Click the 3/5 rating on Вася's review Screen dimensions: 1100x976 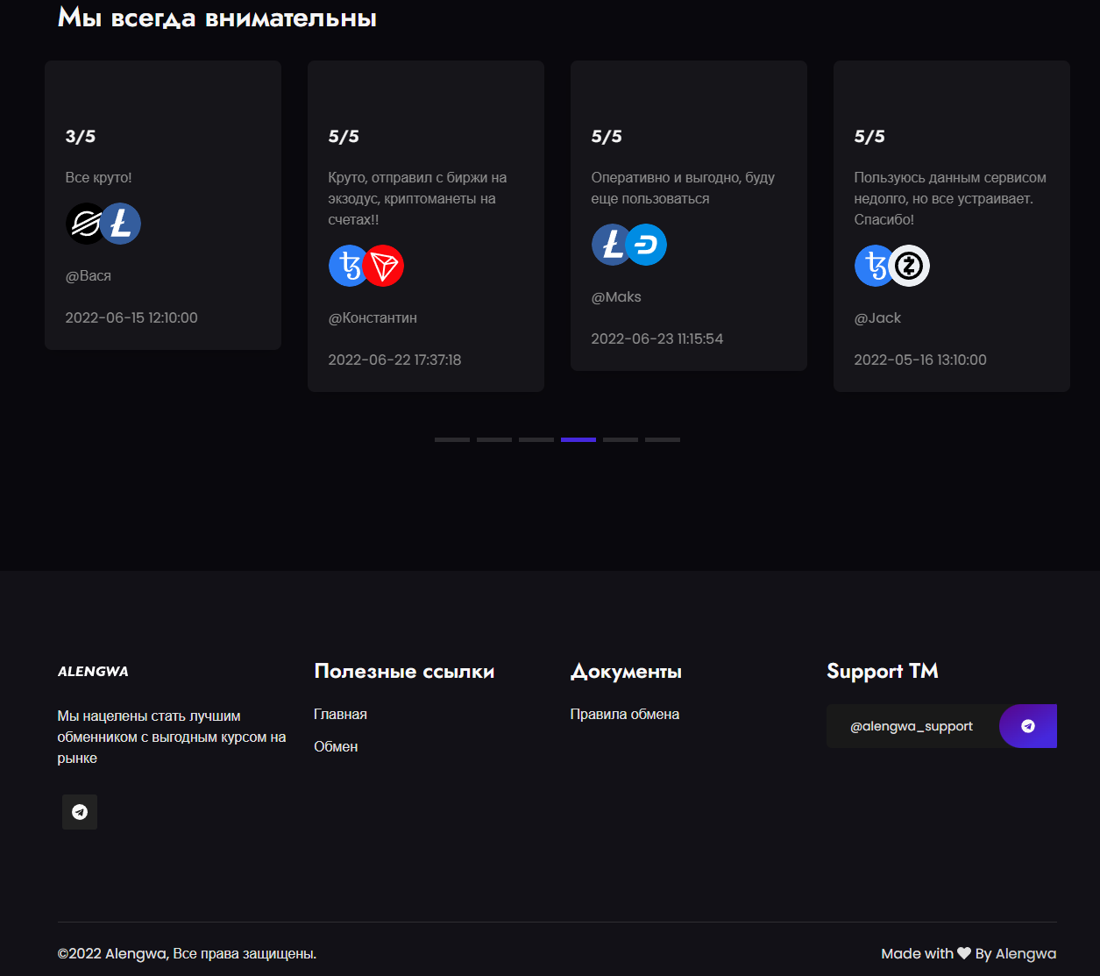tap(81, 136)
